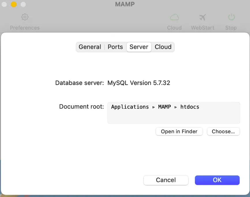Click the Cloud icon in the toolbar
The width and height of the screenshot is (250, 197).
click(174, 17)
